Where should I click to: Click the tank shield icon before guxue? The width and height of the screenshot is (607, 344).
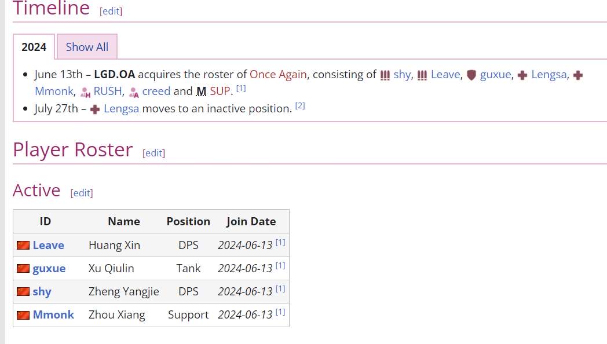(x=471, y=75)
